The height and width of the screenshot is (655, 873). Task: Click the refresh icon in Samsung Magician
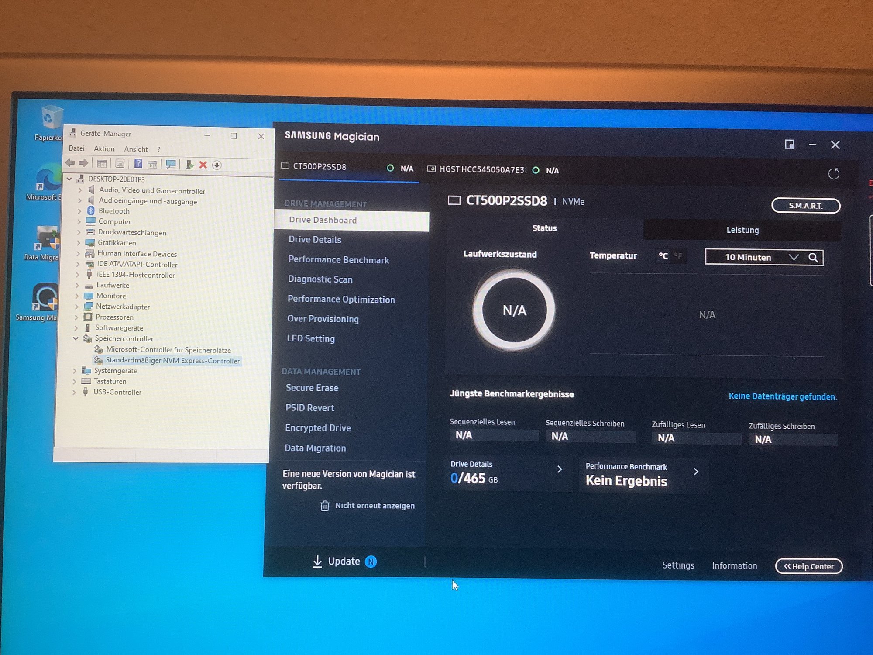(x=833, y=174)
